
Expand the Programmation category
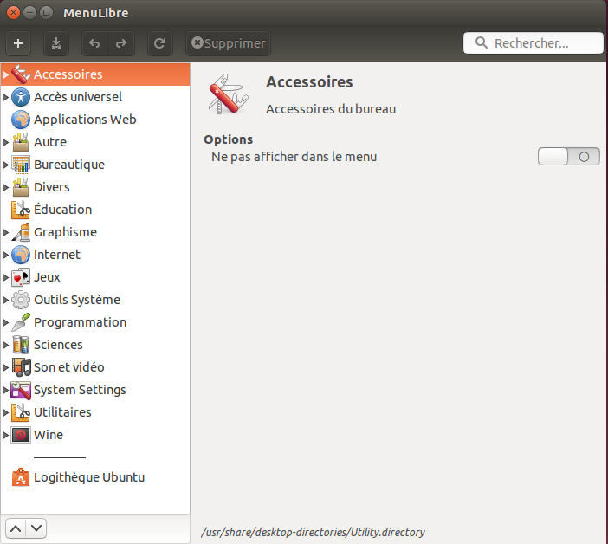point(5,322)
